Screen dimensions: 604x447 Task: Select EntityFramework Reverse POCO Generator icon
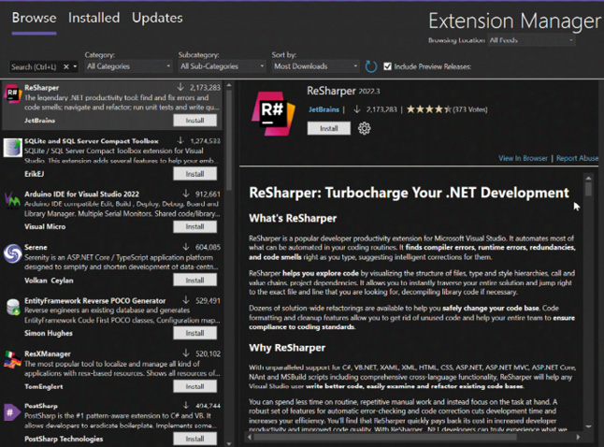[x=13, y=307]
